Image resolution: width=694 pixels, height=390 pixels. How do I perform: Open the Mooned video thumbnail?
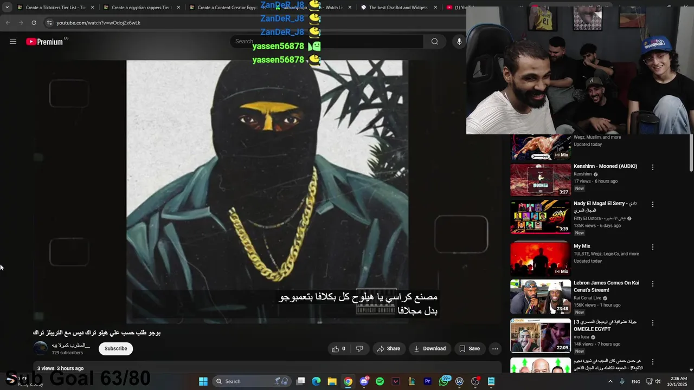(541, 180)
